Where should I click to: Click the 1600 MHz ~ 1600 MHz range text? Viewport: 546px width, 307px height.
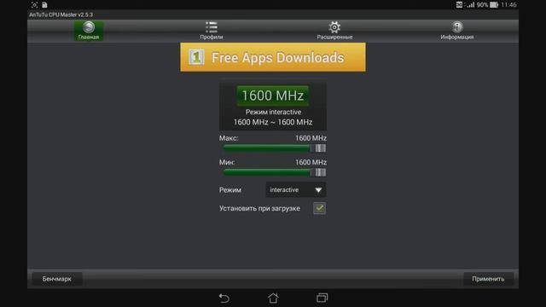coord(273,122)
